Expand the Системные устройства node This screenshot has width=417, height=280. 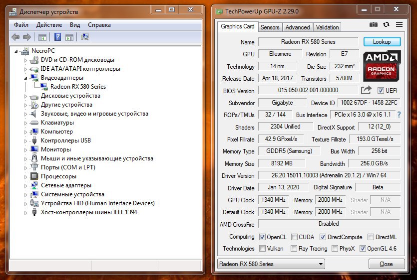pyautogui.click(x=25, y=194)
